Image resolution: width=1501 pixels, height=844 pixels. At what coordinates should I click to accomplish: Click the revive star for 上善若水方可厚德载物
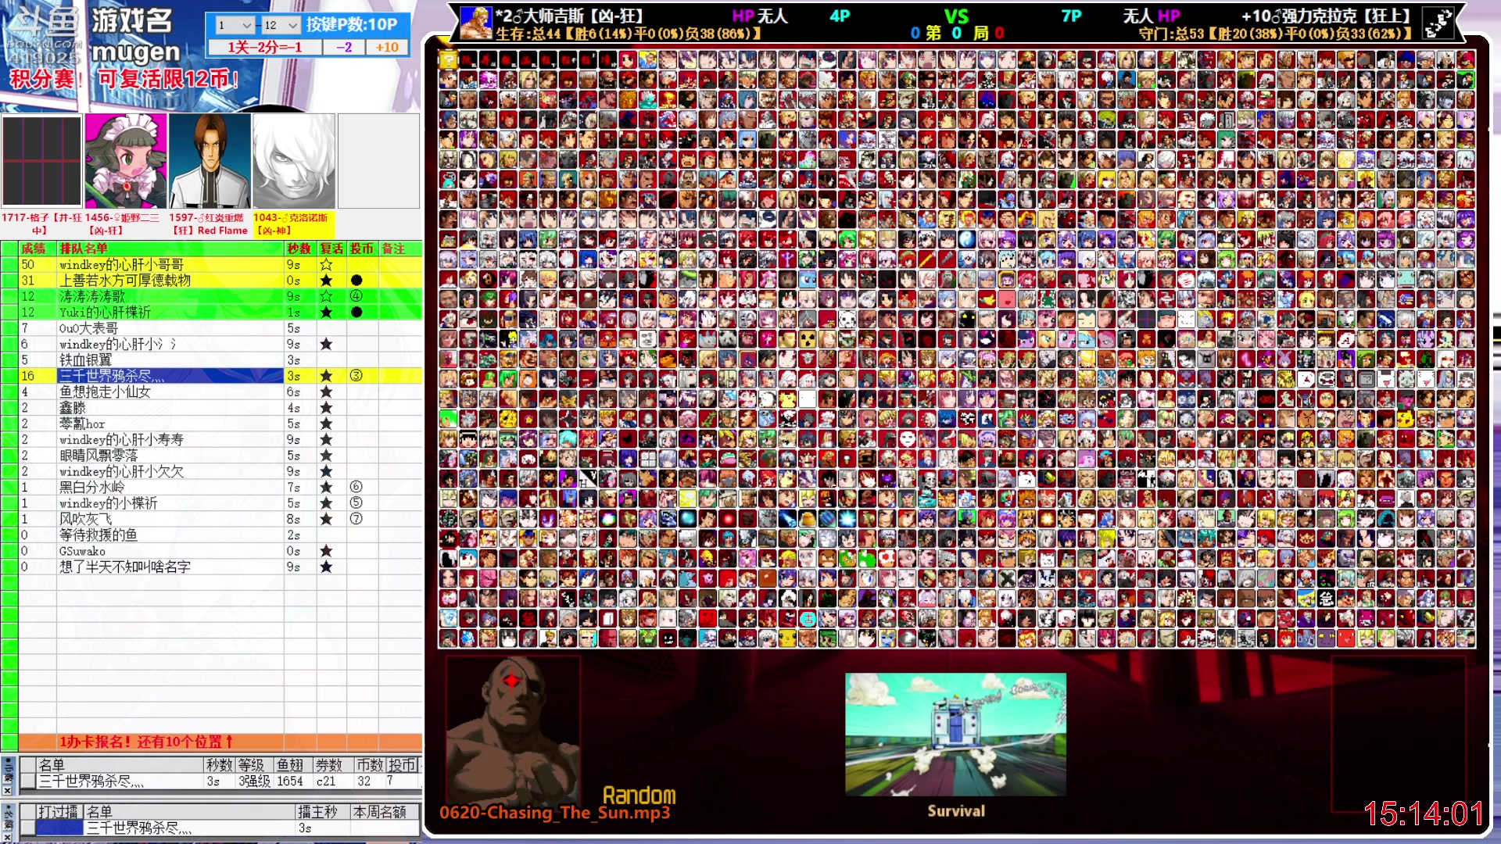click(326, 281)
